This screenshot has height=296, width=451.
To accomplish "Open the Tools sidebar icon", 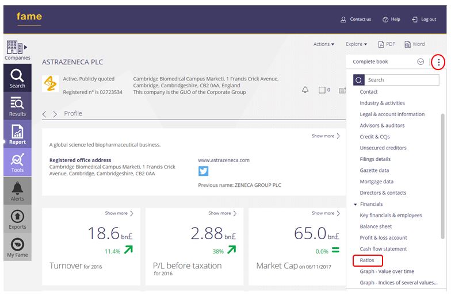I will 17,163.
